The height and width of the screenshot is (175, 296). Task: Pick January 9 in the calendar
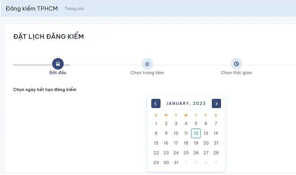coord(166,133)
